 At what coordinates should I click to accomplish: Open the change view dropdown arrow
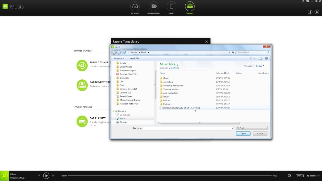coord(255,58)
